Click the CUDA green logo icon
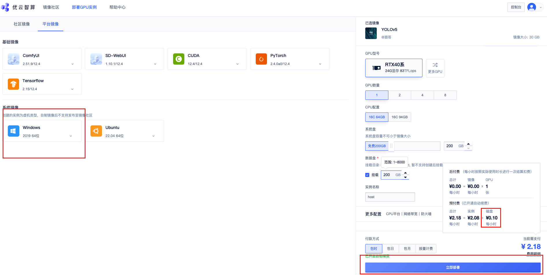547x275 pixels. pyautogui.click(x=179, y=59)
